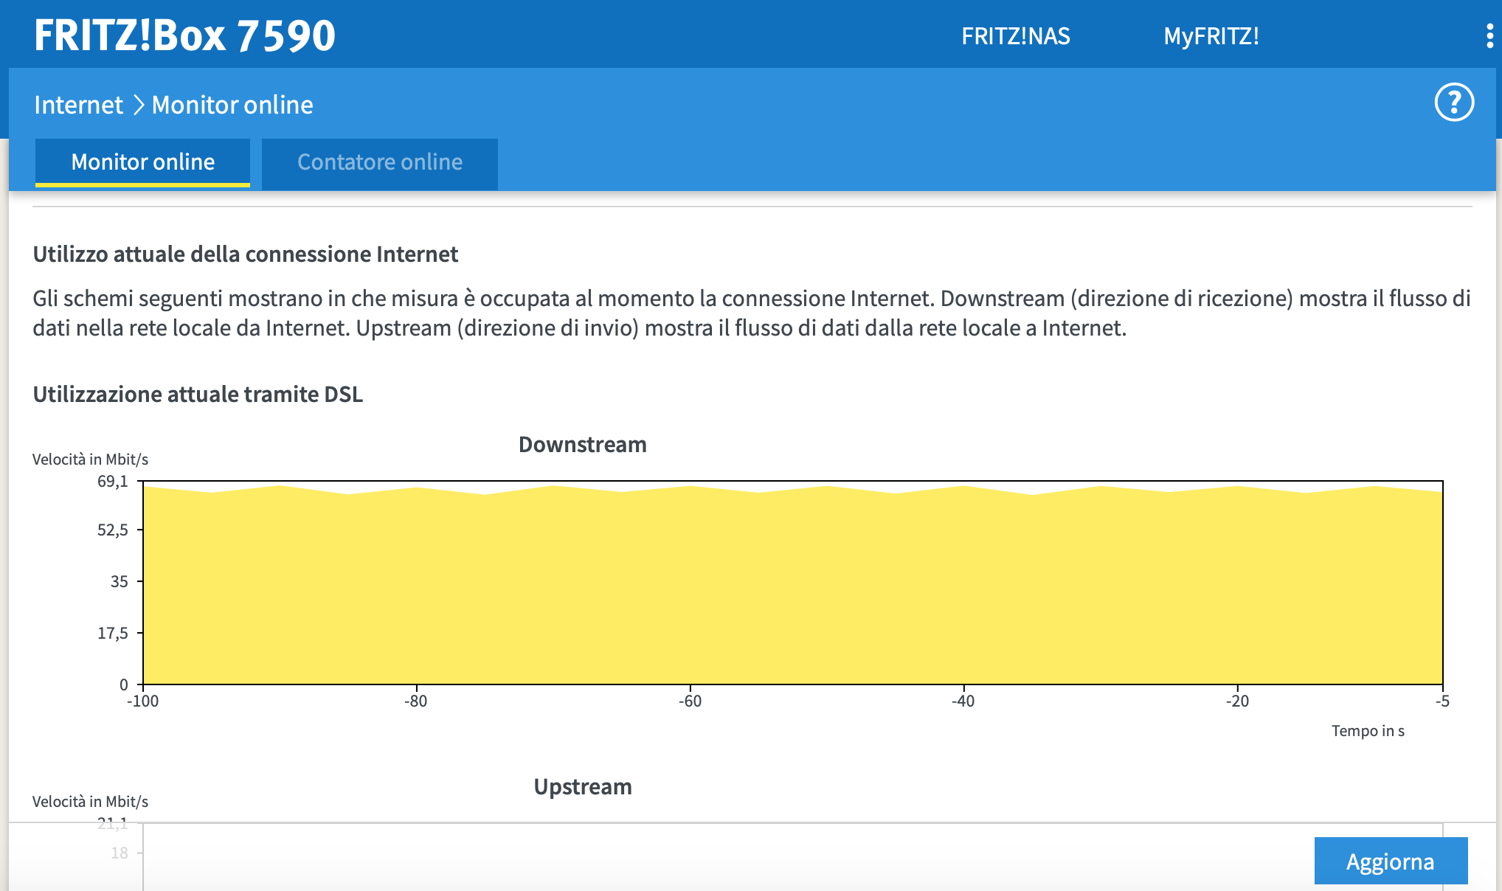Viewport: 1502px width, 891px height.
Task: Click the Tempo in s label
Action: (1368, 731)
